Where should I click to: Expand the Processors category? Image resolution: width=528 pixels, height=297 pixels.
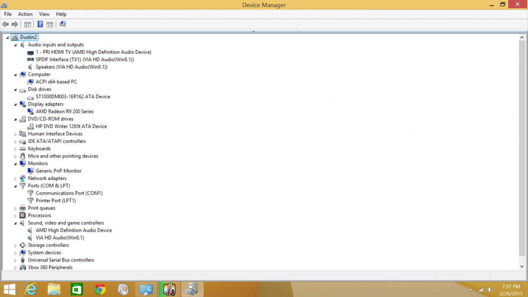click(x=15, y=216)
